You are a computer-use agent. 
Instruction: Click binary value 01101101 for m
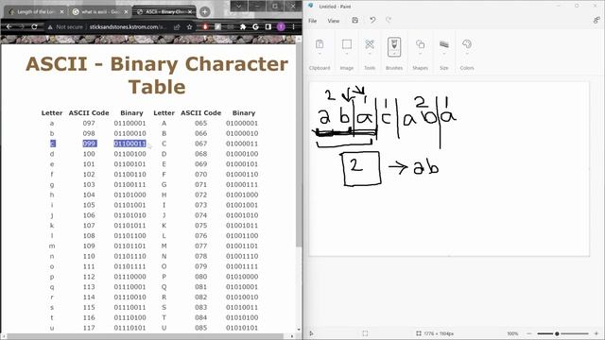point(130,246)
